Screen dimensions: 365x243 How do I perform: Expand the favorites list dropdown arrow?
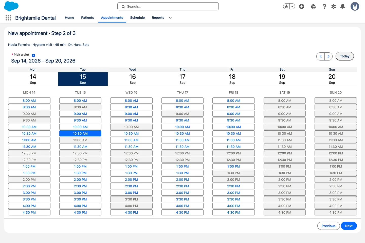click(x=292, y=7)
